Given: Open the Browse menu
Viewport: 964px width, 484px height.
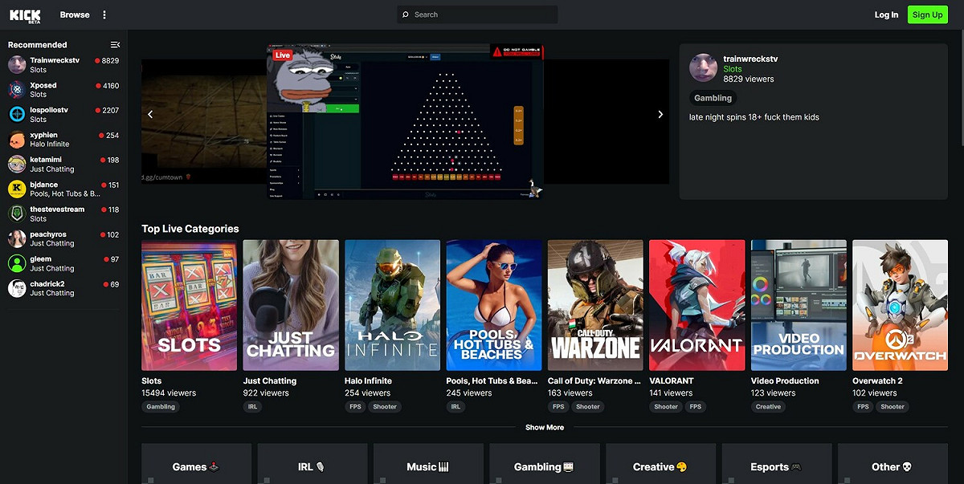Looking at the screenshot, I should tap(75, 14).
